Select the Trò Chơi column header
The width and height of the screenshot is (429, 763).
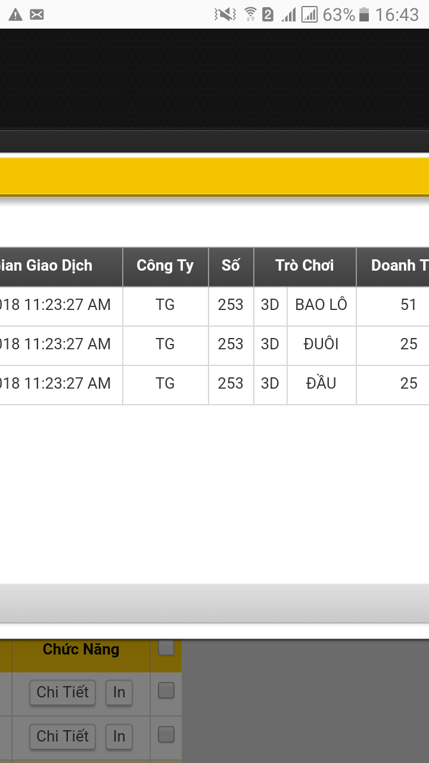click(305, 266)
